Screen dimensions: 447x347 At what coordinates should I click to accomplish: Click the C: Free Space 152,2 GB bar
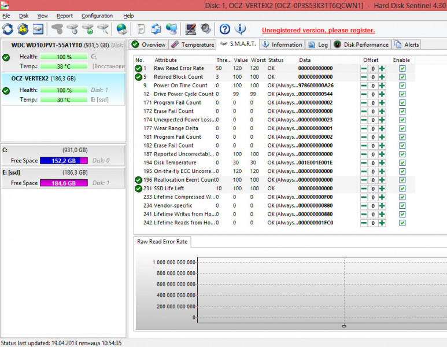[x=64, y=161]
